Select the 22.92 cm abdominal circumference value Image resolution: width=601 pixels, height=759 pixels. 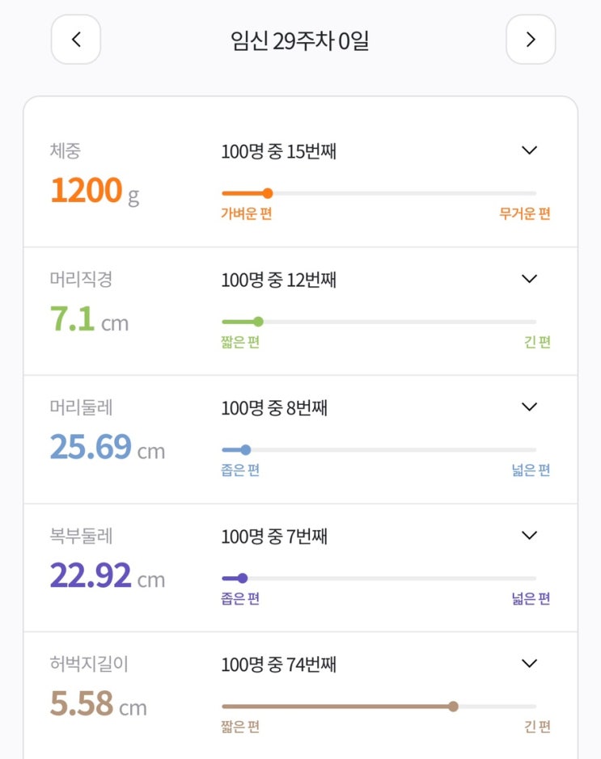[107, 576]
